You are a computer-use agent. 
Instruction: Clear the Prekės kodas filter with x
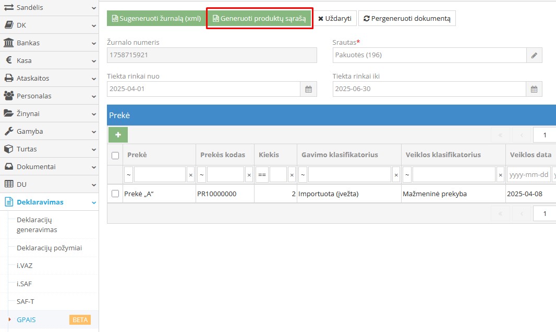[249, 175]
